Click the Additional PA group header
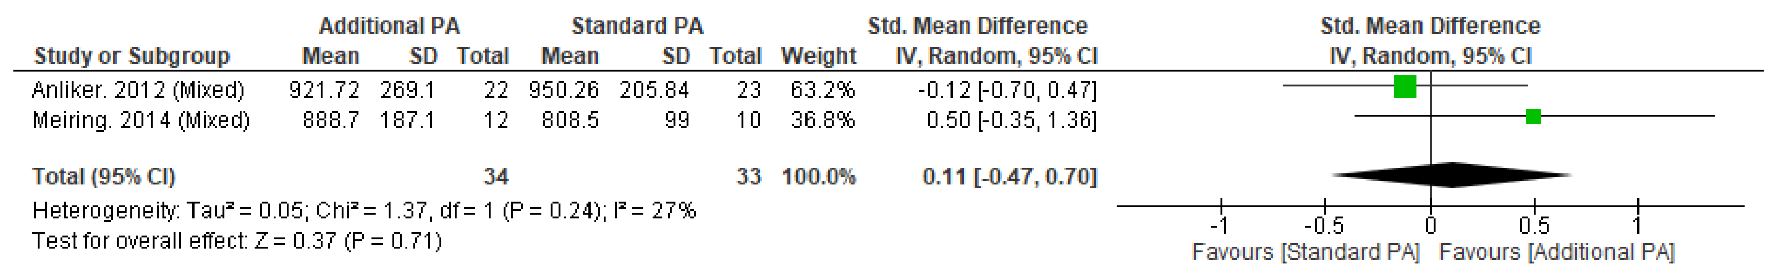Viewport: 1780px width, 276px height. pyautogui.click(x=389, y=26)
